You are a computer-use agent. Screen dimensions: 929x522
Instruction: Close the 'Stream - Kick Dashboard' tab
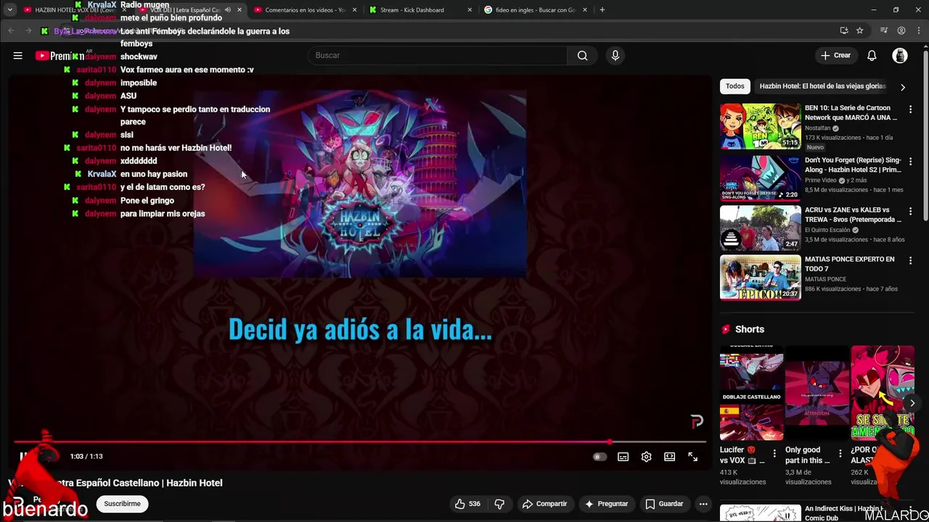470,10
